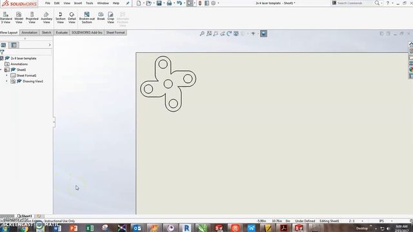
Task: Click the Break view tool
Action: coord(101,16)
